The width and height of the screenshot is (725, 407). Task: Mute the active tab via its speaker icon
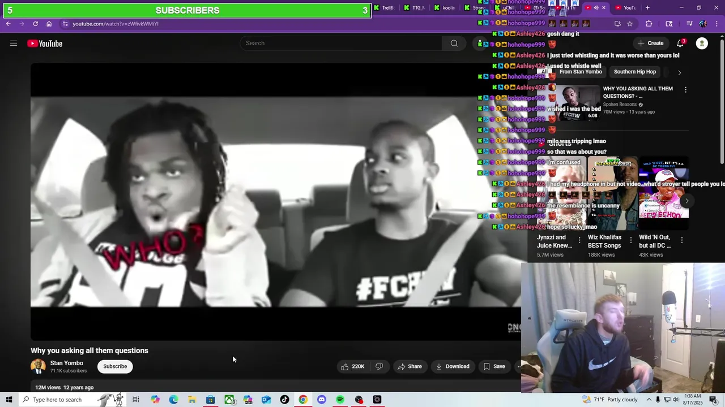pyautogui.click(x=596, y=7)
